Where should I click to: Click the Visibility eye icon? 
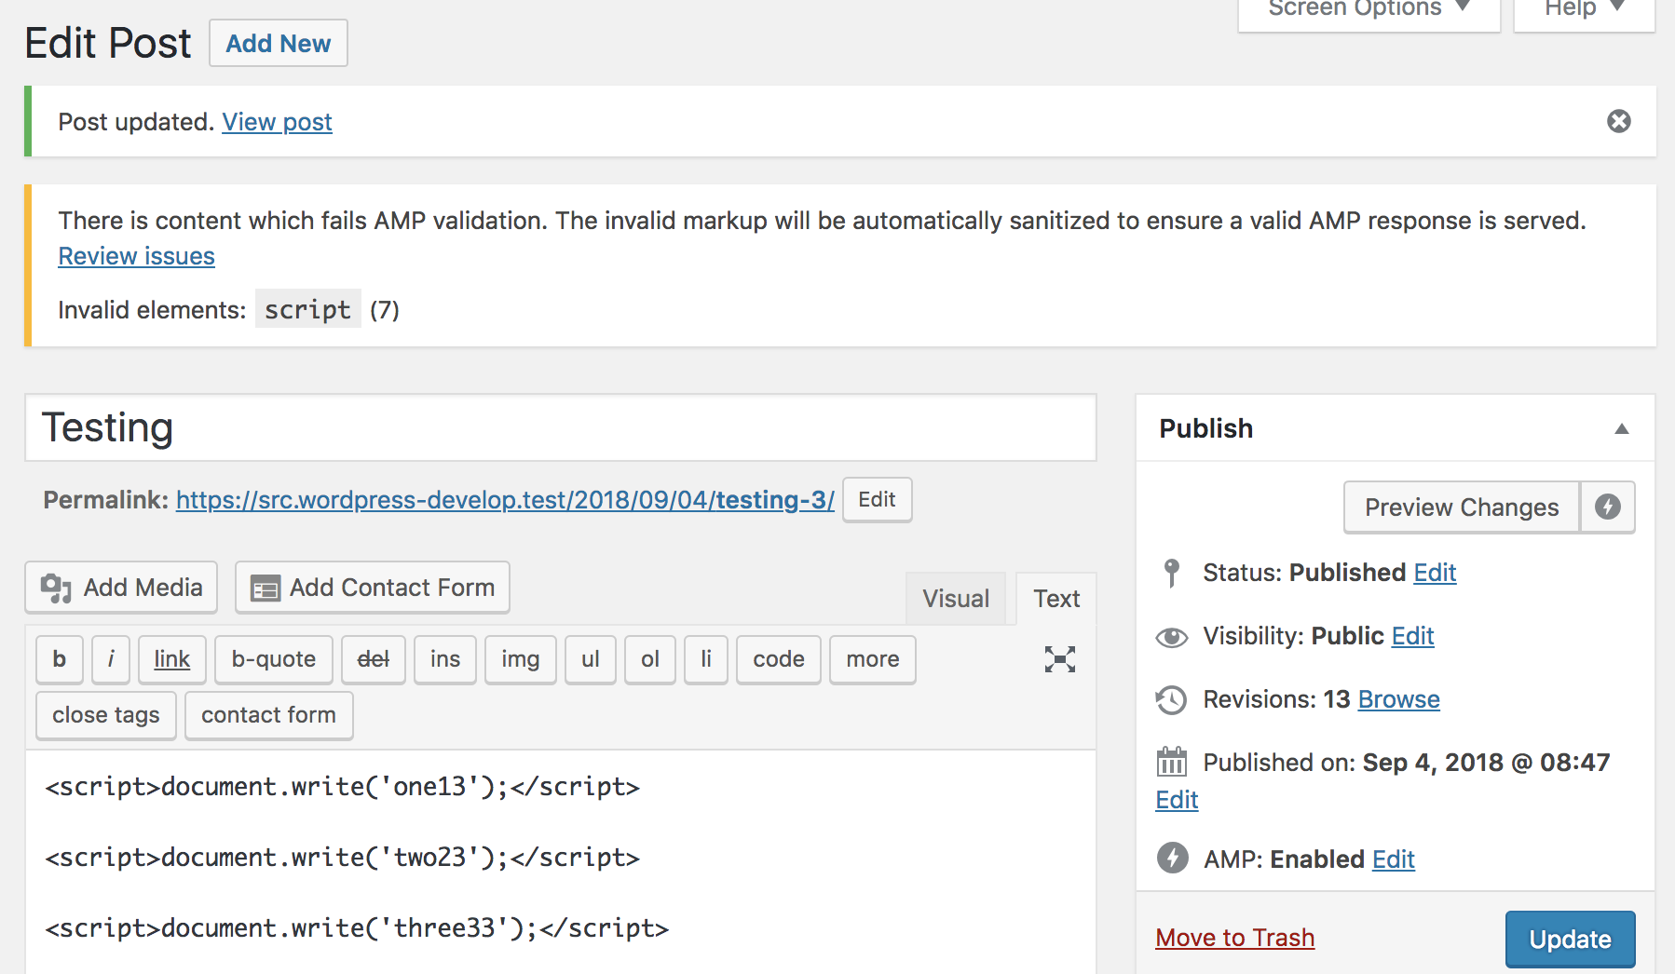click(x=1172, y=637)
